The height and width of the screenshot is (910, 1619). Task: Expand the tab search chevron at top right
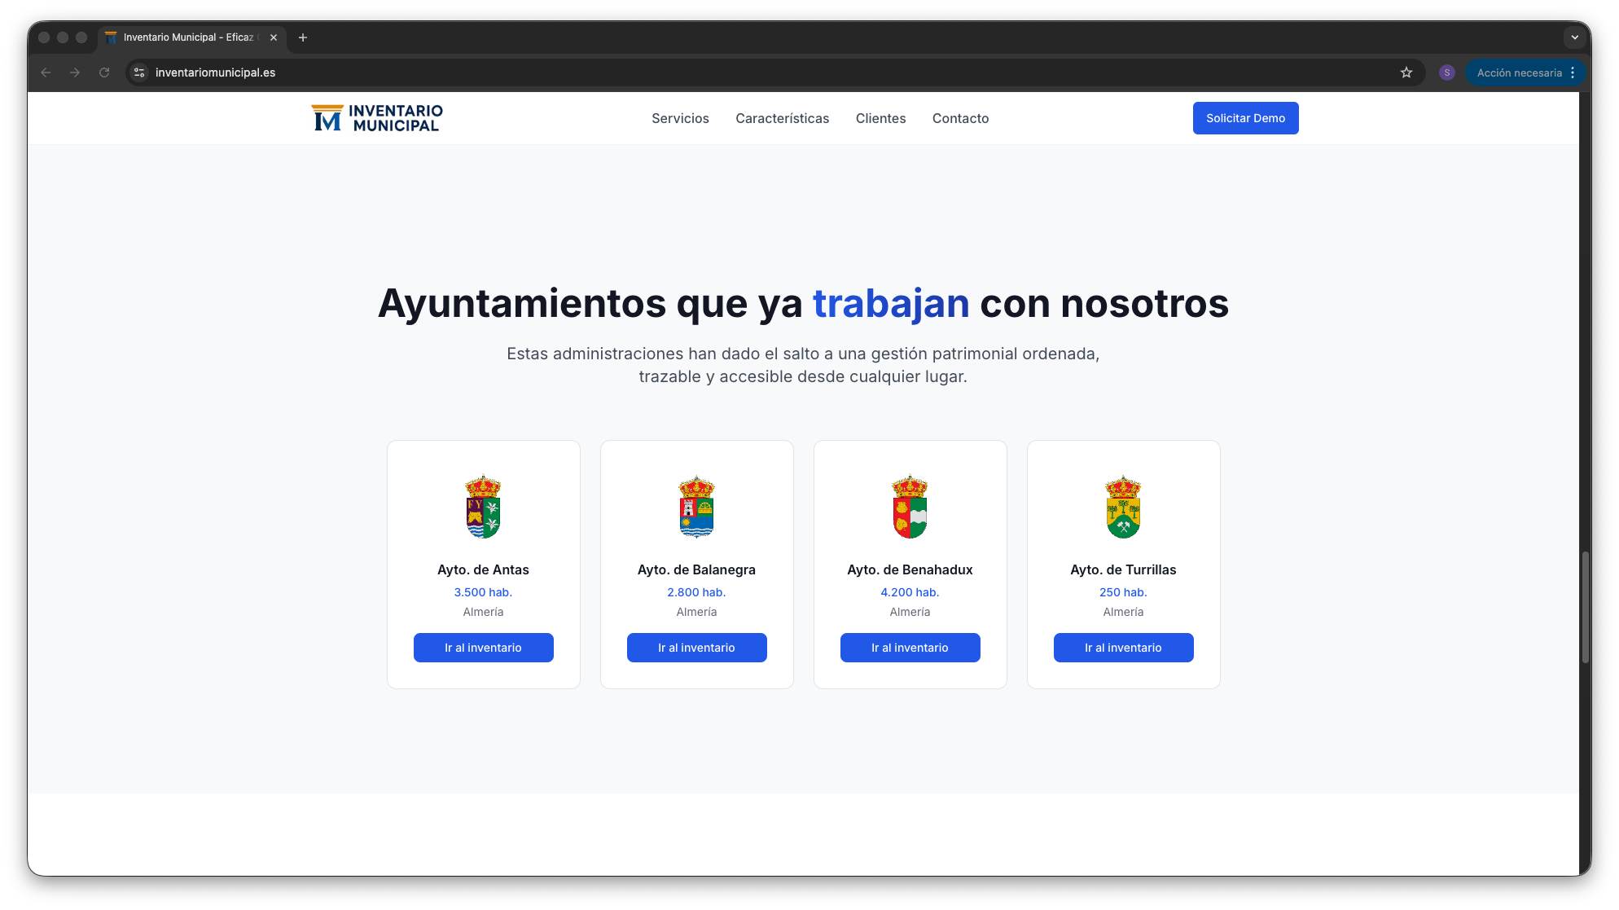pos(1573,37)
